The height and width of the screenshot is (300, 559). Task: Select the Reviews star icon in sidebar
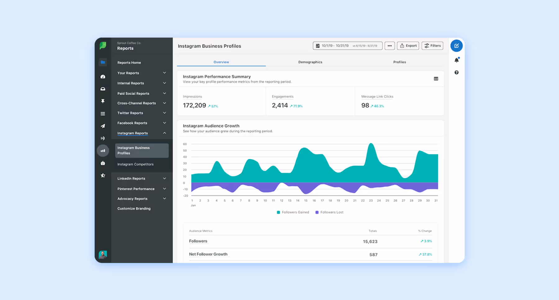click(103, 175)
